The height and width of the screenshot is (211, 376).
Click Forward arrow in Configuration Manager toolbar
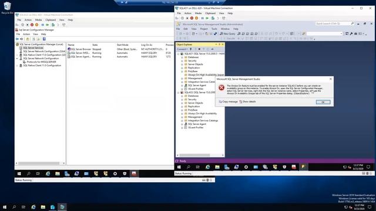pos(22,39)
